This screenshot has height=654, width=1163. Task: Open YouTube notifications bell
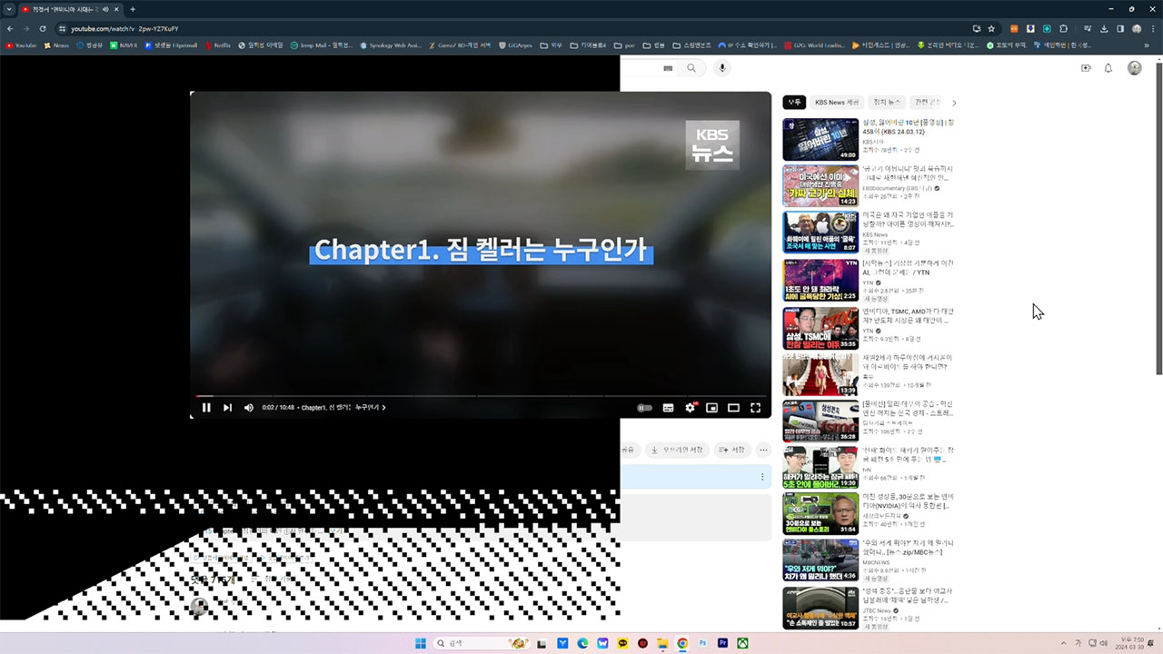1108,68
